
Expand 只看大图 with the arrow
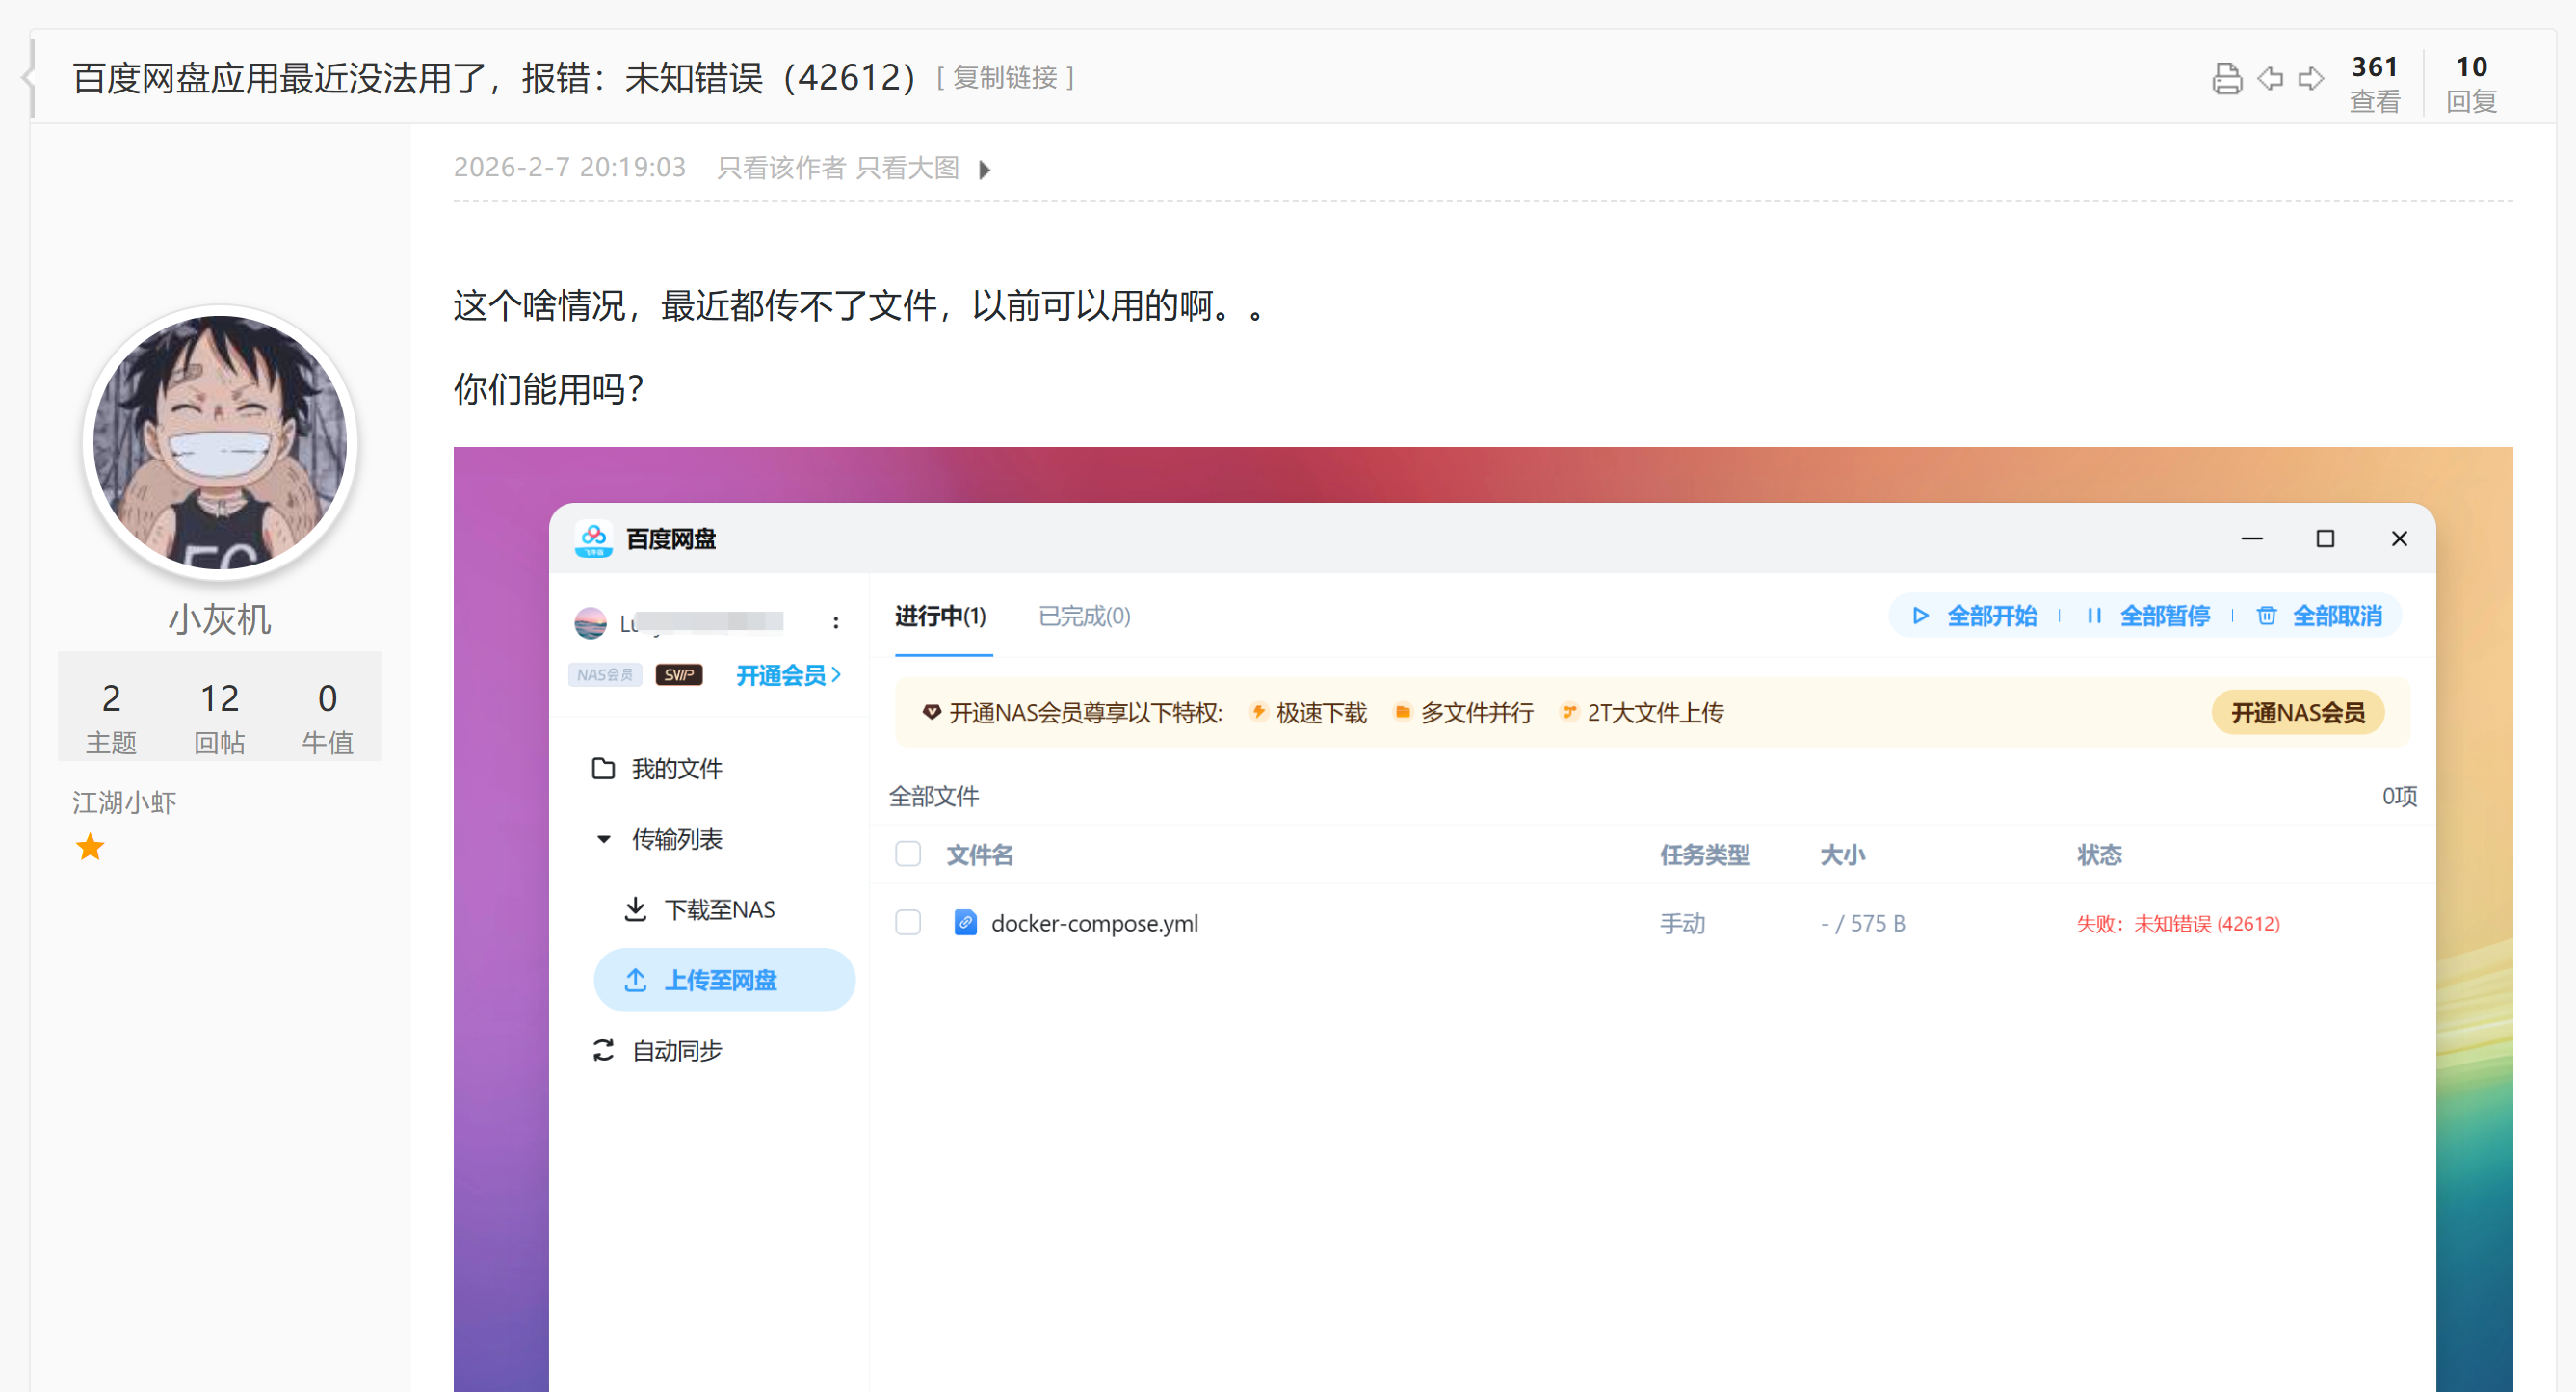click(986, 170)
